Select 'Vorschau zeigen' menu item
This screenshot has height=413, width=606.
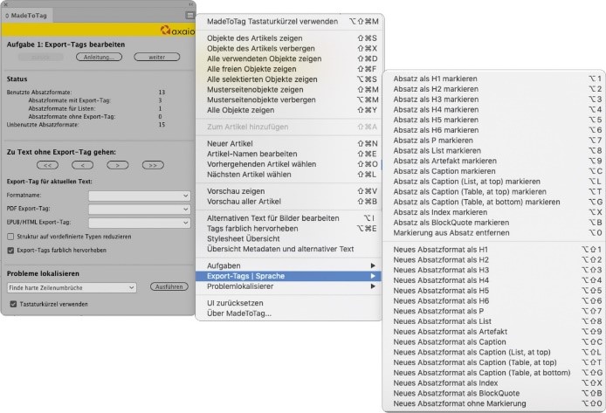pos(288,191)
